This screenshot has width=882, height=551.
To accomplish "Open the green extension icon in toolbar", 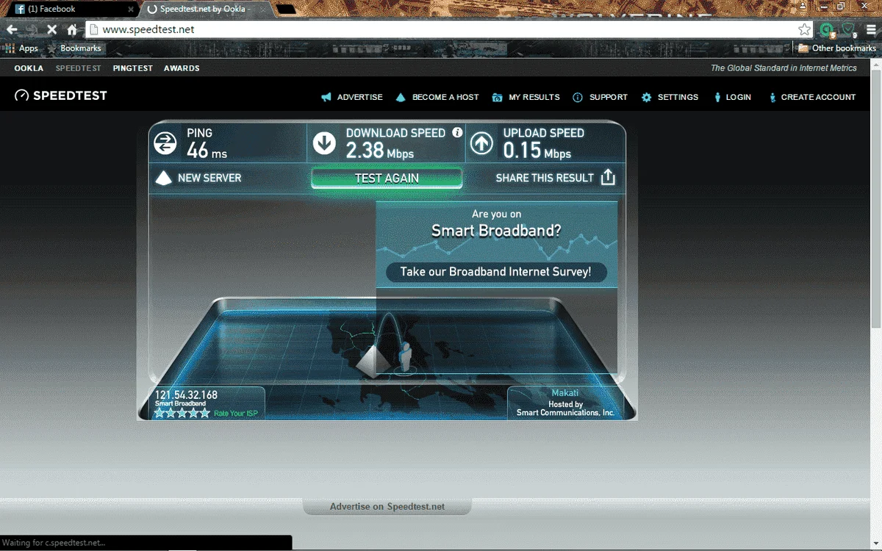I will tap(828, 30).
